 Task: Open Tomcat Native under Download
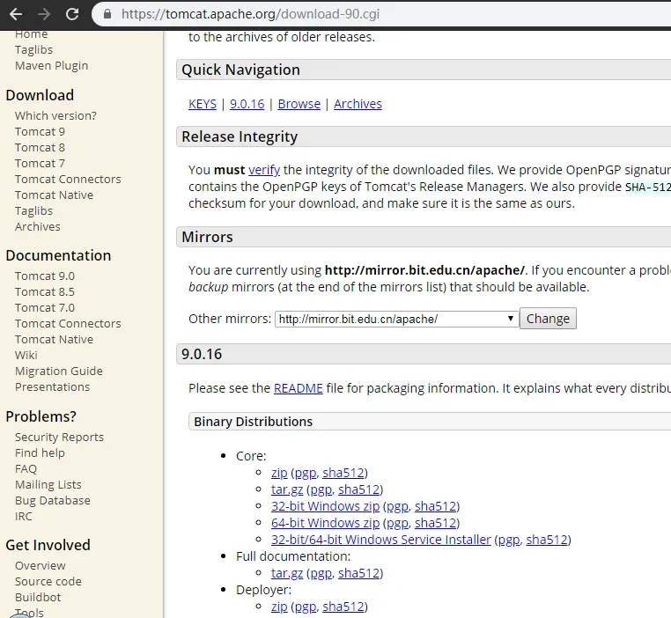coord(54,195)
